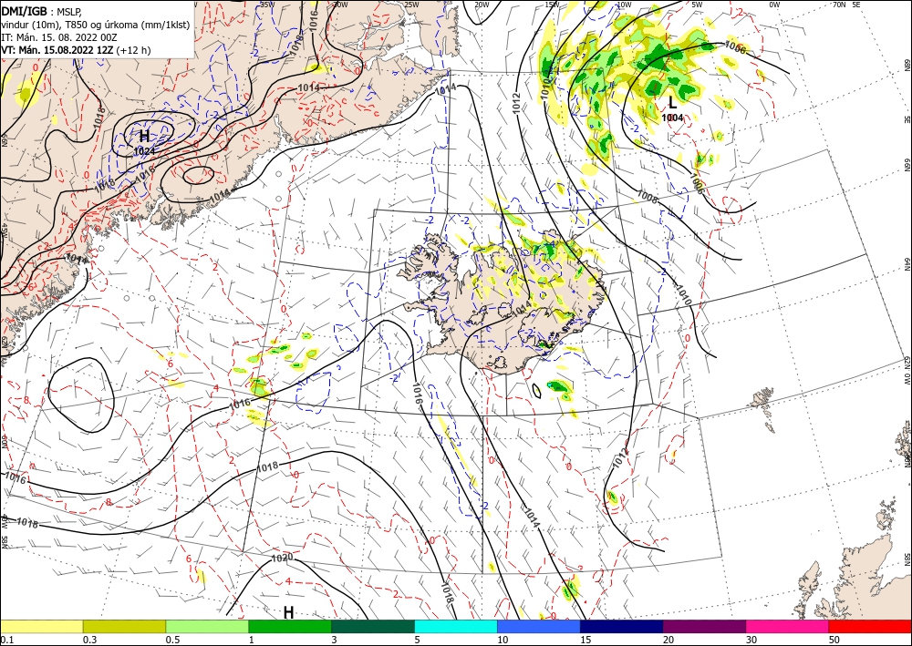912x646 pixels.
Task: Select the navy 15 mm legend swatch
Action: (622, 626)
